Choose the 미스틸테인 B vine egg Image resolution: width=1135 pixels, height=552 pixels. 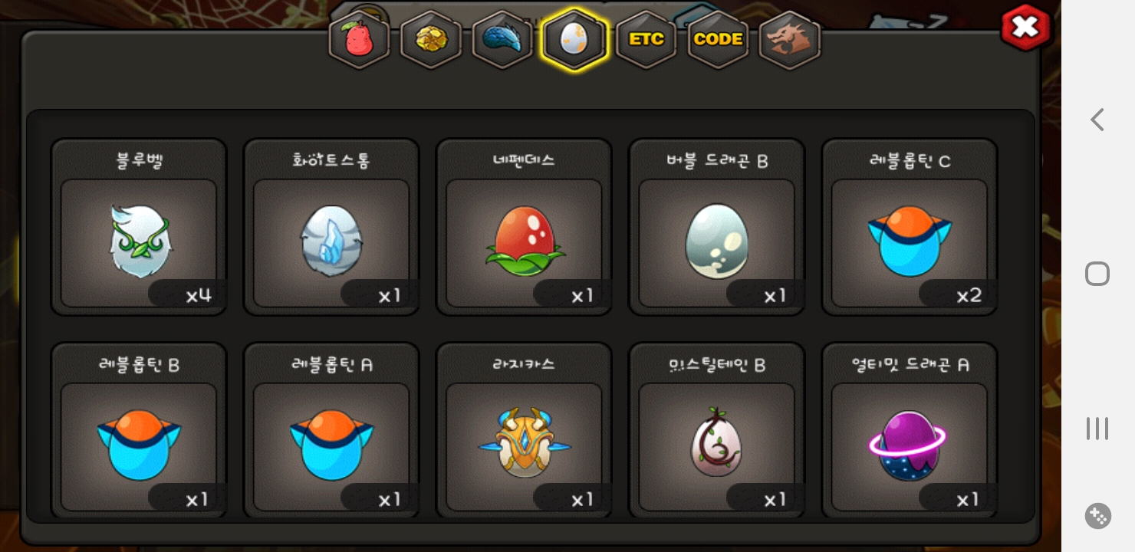pos(717,431)
